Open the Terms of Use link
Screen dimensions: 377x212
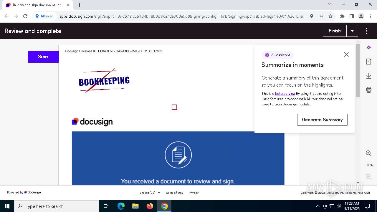[174, 193]
